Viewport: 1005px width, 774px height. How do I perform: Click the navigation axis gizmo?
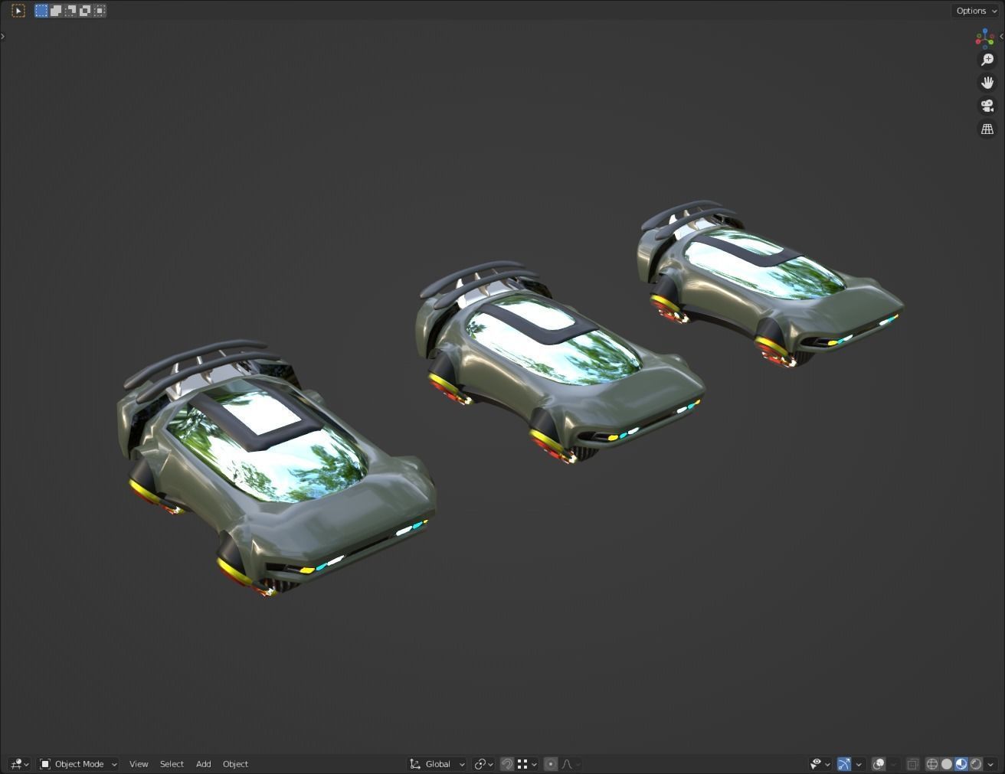click(985, 38)
